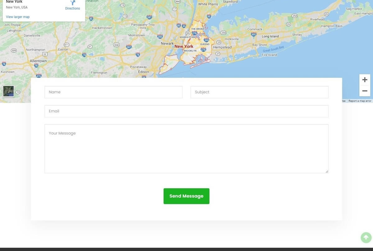
Task: Click the Flemington map label
Action: click(x=99, y=73)
